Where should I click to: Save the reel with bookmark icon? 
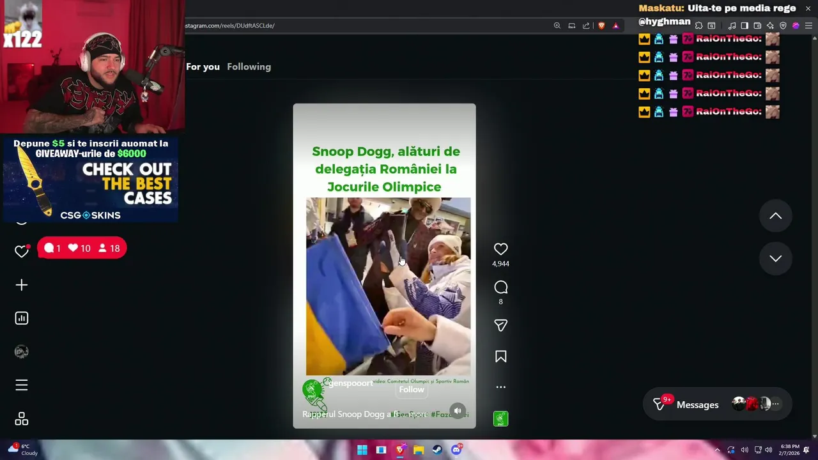click(x=500, y=356)
